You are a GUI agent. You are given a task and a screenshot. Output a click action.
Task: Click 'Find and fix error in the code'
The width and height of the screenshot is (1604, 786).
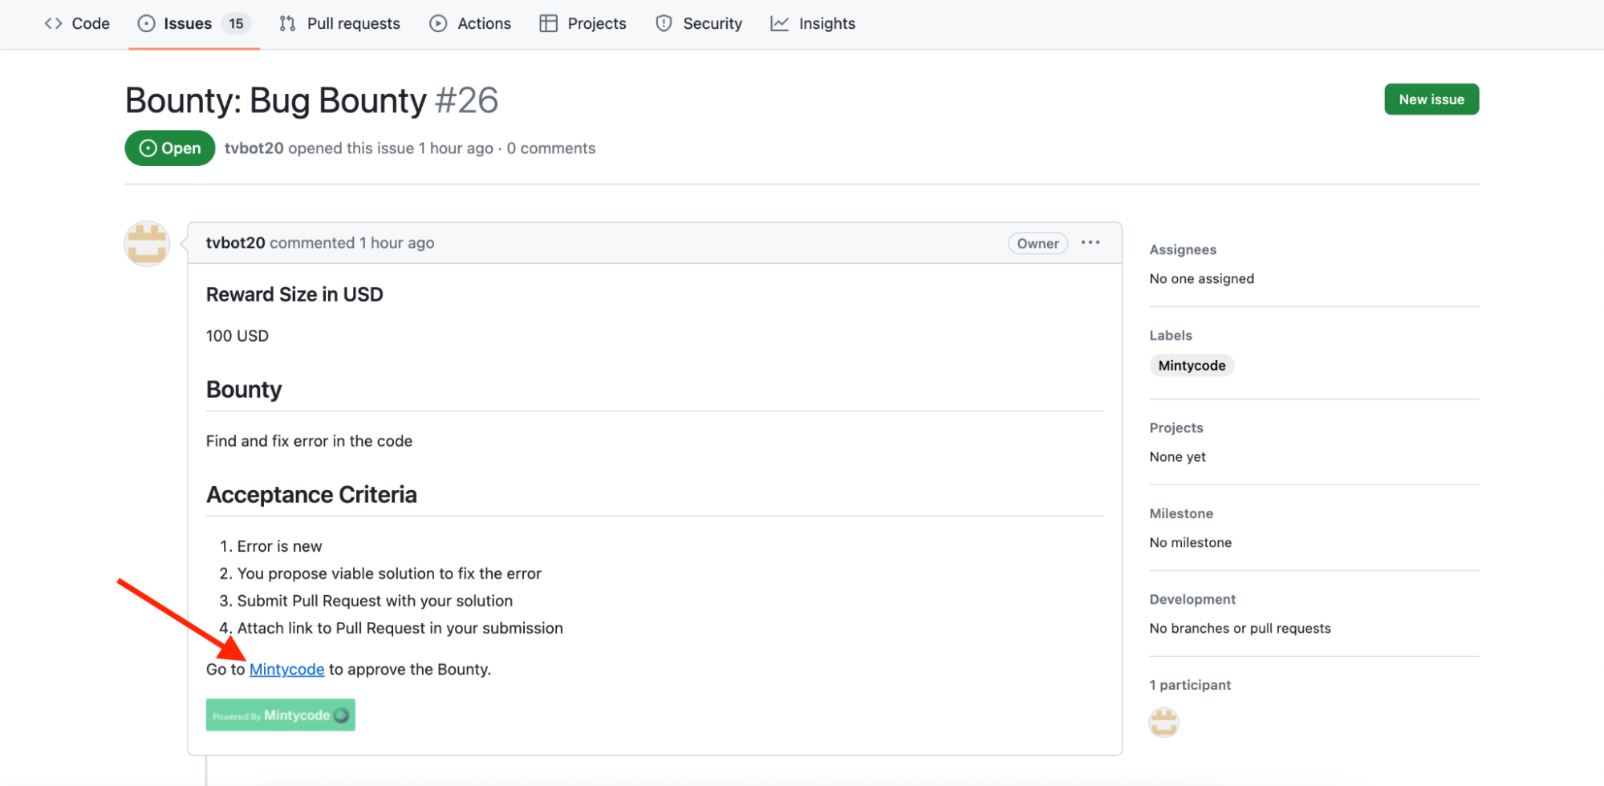(309, 441)
